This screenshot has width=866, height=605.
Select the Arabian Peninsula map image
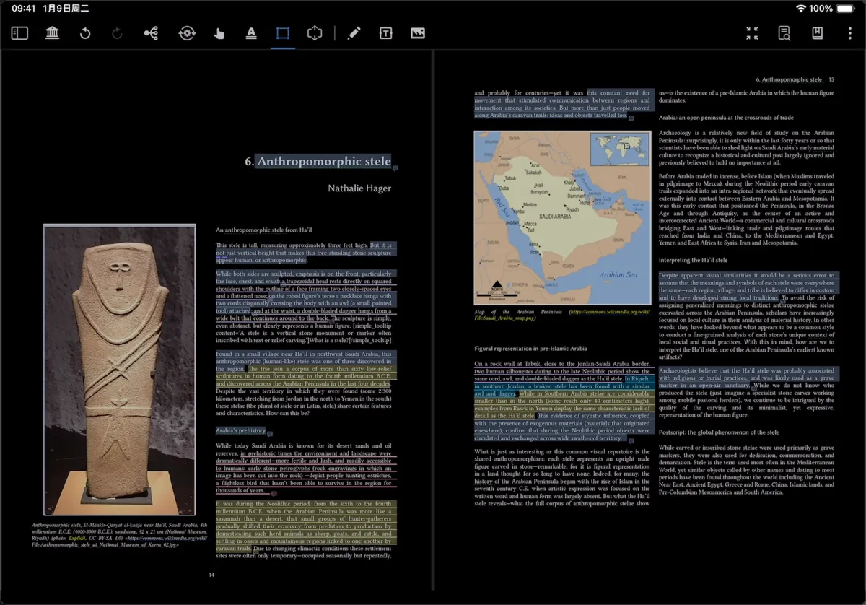click(562, 218)
